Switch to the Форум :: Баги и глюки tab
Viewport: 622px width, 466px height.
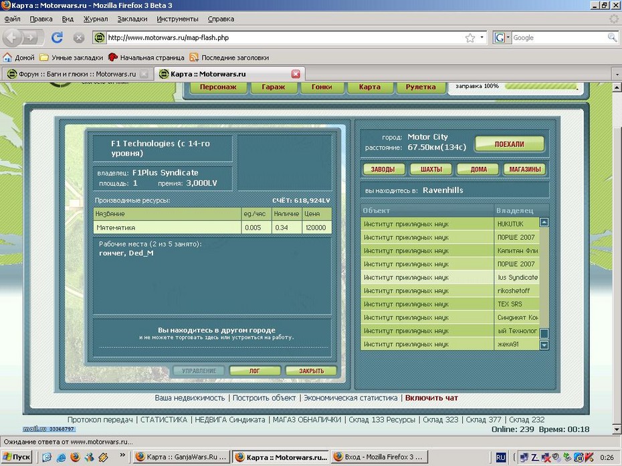(x=78, y=74)
